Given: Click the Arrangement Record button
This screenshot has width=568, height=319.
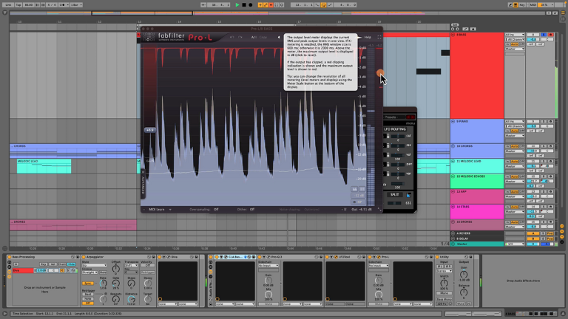Looking at the screenshot, I should point(250,5).
